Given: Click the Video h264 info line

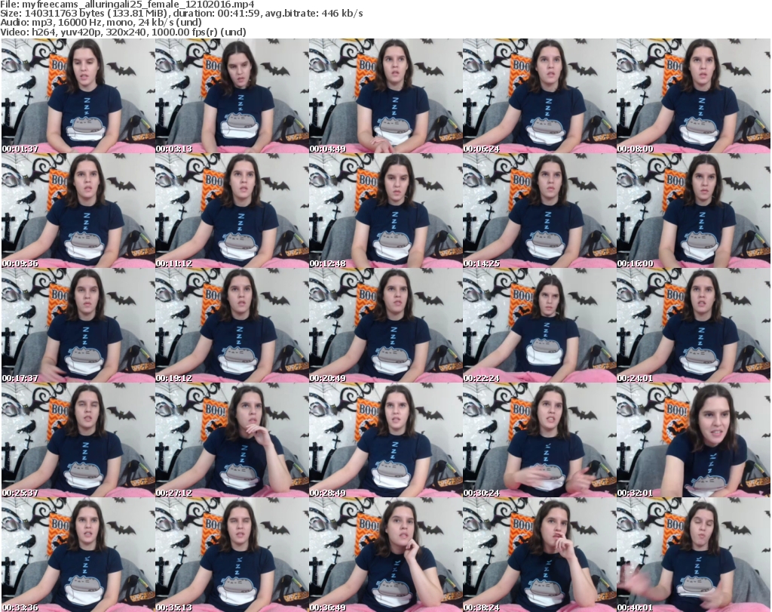Looking at the screenshot, I should point(123,32).
